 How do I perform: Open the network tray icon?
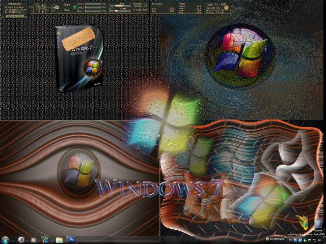[x=315, y=240]
